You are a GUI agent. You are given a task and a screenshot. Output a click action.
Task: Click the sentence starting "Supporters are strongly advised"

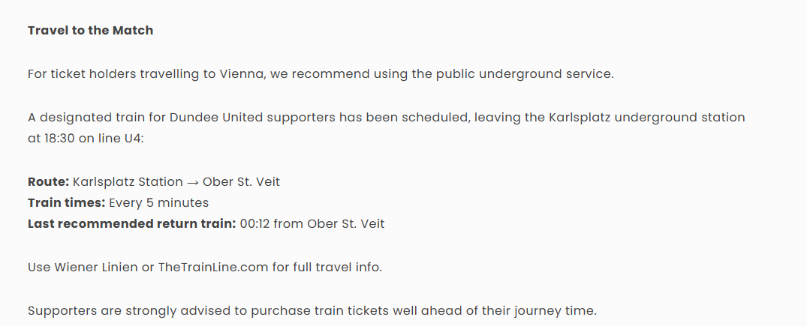point(312,311)
